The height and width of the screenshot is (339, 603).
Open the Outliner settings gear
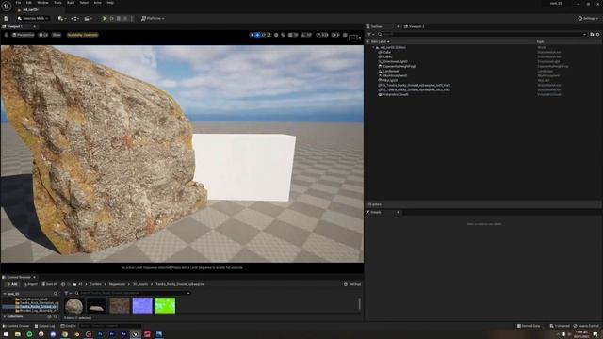[597, 34]
